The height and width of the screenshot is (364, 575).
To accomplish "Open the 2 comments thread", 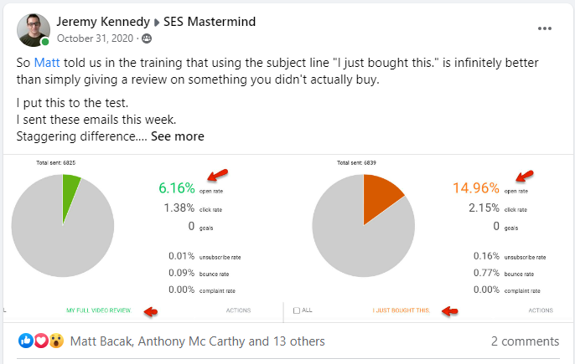I will [x=525, y=341].
